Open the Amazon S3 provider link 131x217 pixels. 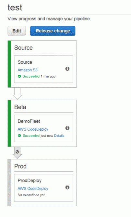[x=28, y=70]
